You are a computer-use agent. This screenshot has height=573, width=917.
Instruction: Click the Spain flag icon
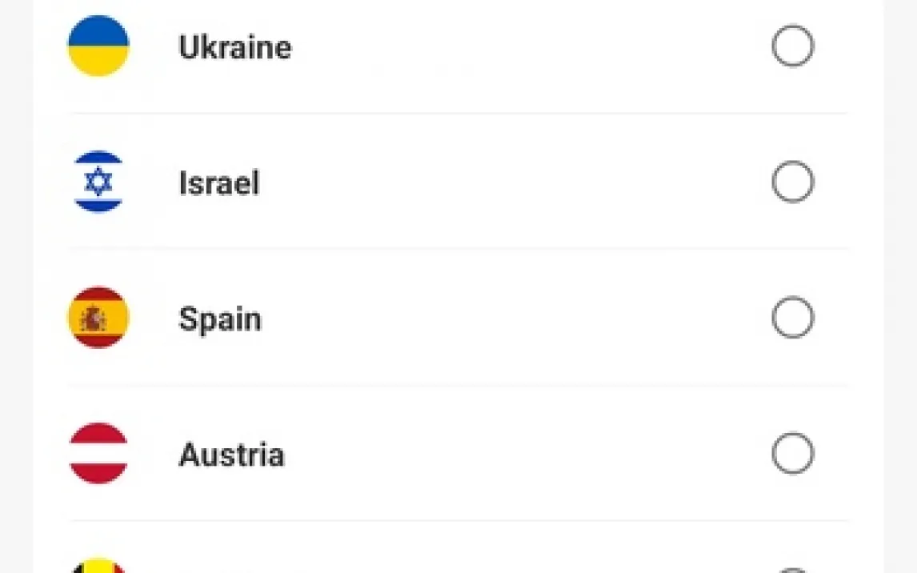point(98,318)
